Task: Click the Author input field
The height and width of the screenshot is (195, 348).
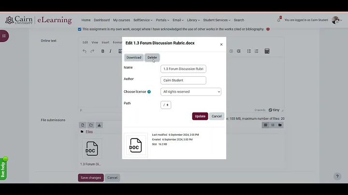Action: tap(183, 80)
